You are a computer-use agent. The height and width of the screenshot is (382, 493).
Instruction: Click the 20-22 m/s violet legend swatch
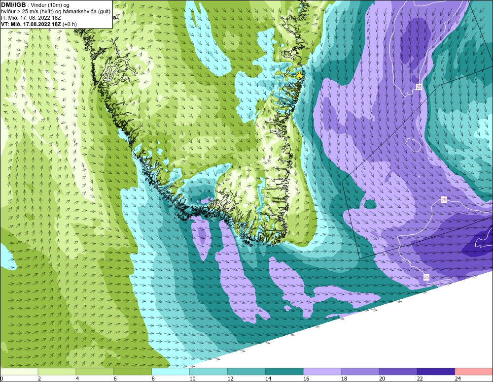click(398, 372)
